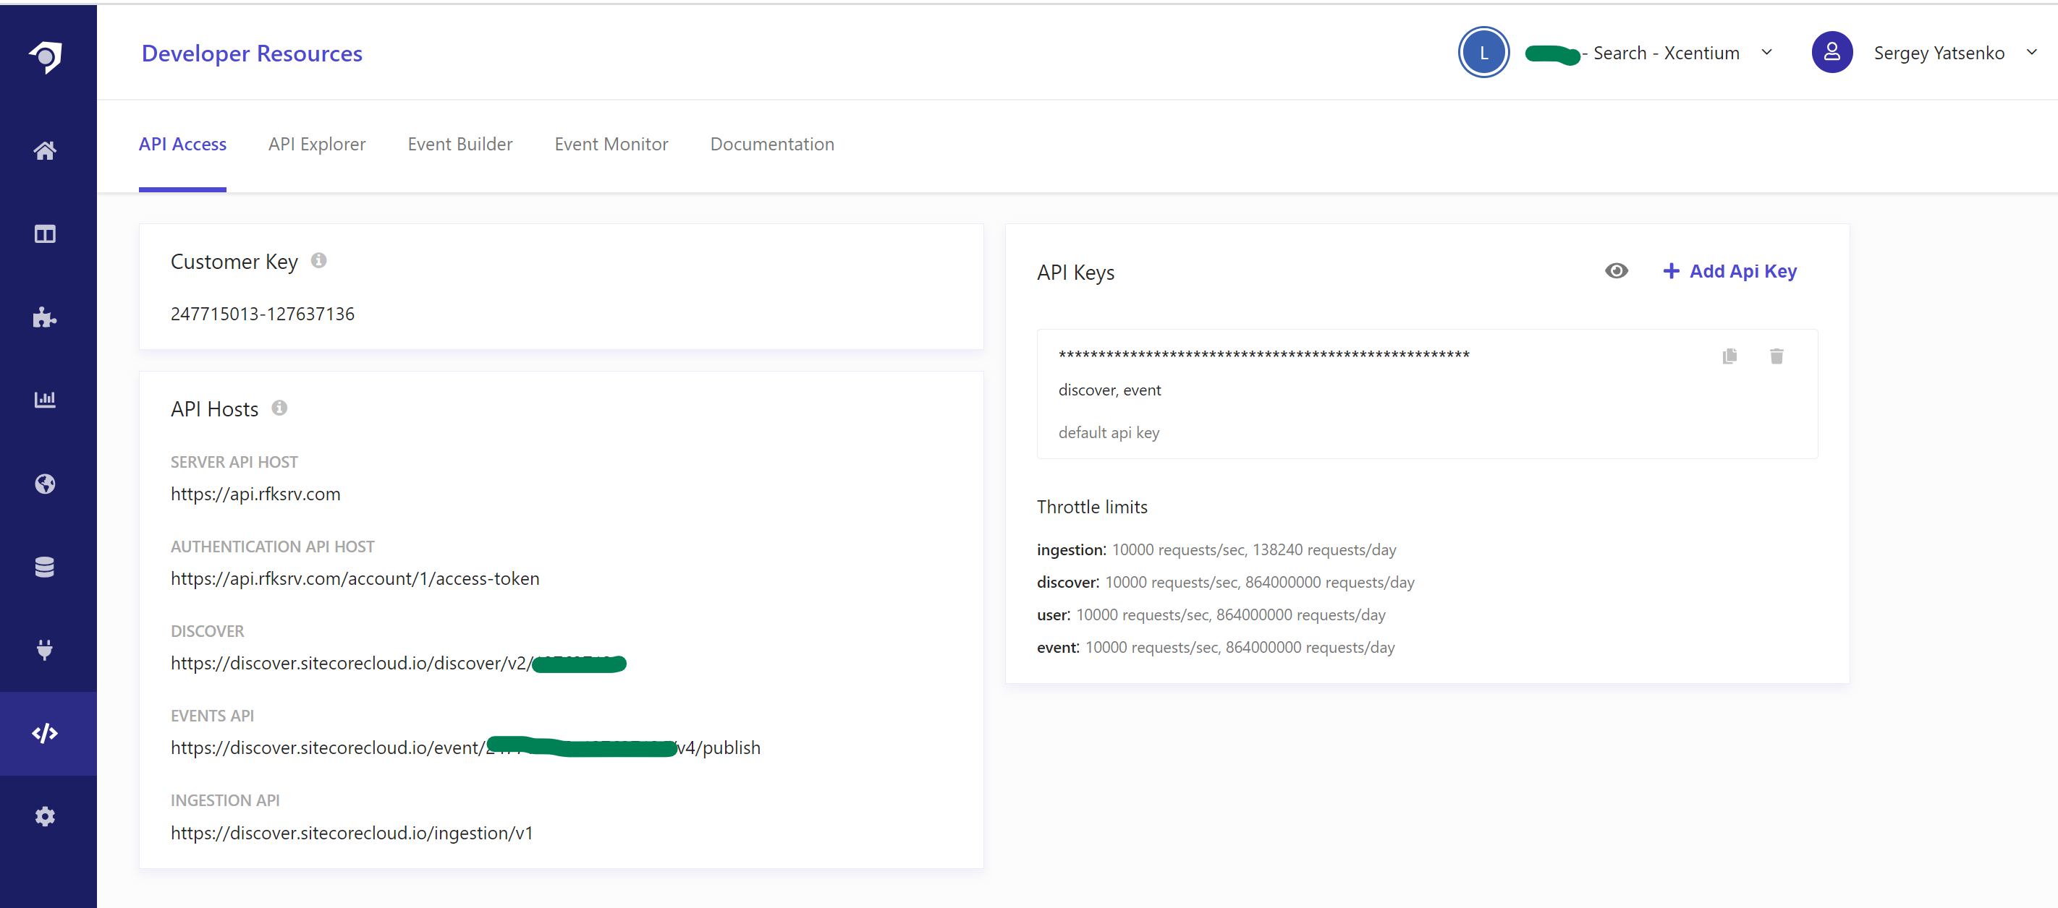Viewport: 2058px width, 908px height.
Task: Click the EVENTS API label
Action: click(x=213, y=716)
